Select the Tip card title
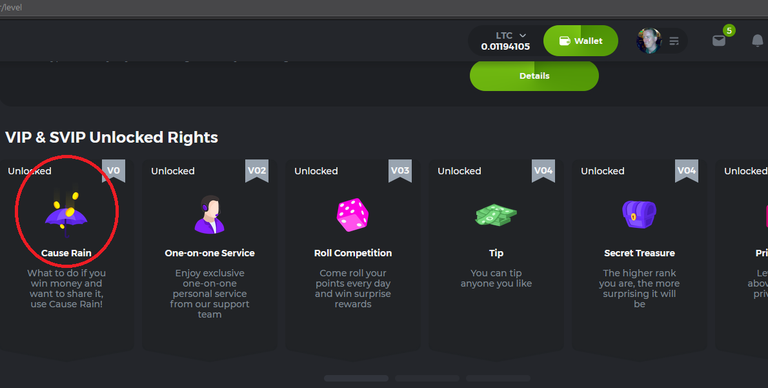 pyautogui.click(x=496, y=253)
